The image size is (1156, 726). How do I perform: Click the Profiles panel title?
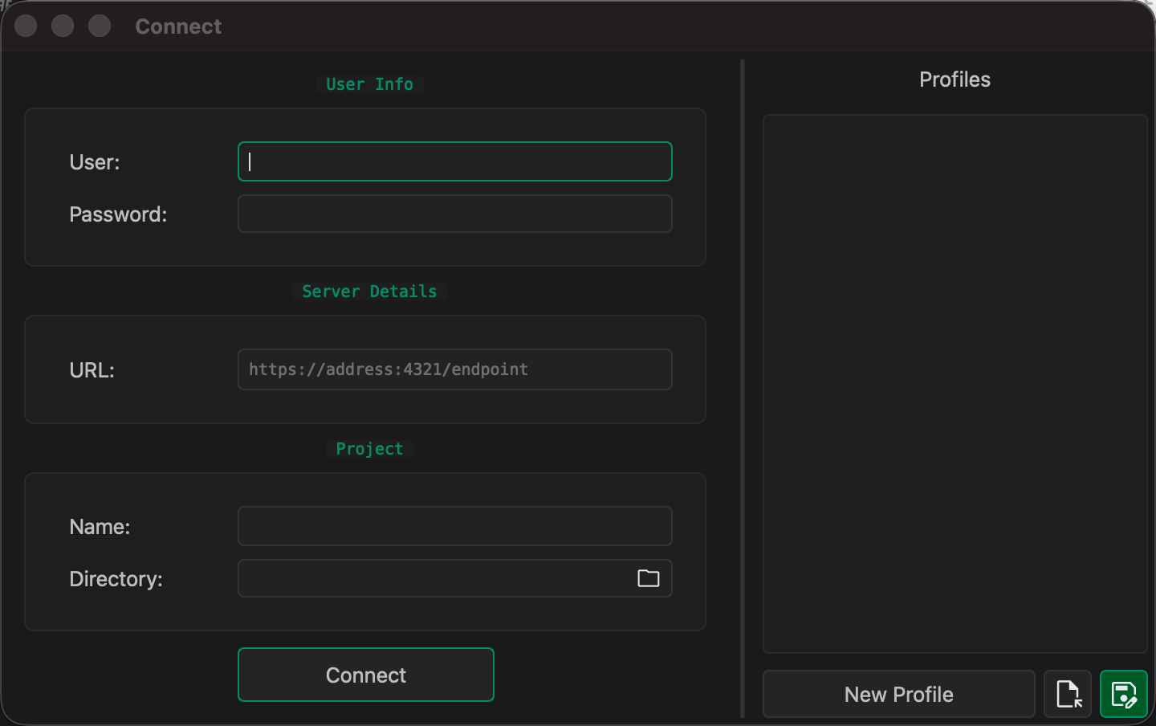pyautogui.click(x=955, y=80)
